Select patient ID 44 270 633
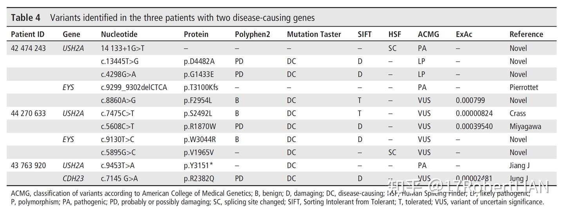 tap(28, 114)
